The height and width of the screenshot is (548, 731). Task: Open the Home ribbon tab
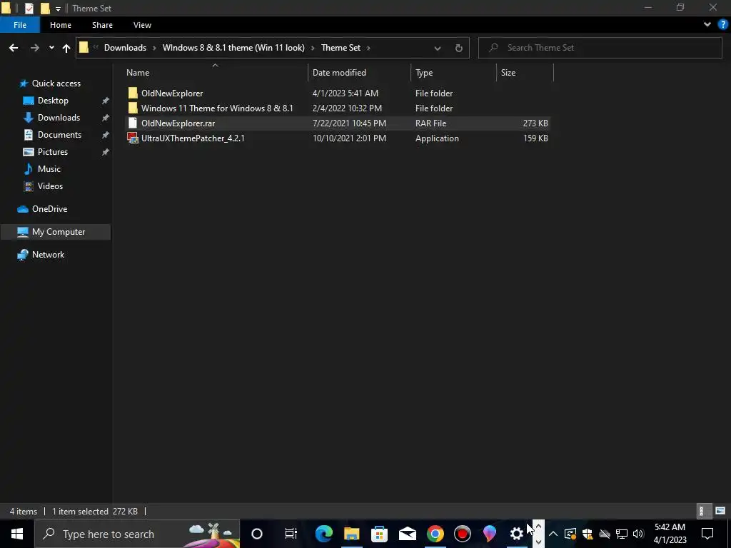(x=61, y=25)
